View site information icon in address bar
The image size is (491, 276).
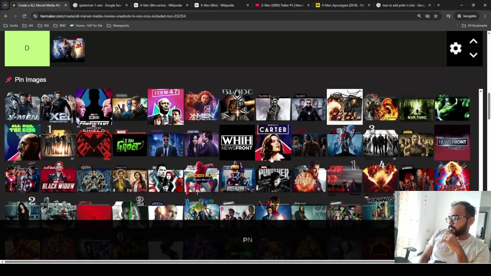35,16
